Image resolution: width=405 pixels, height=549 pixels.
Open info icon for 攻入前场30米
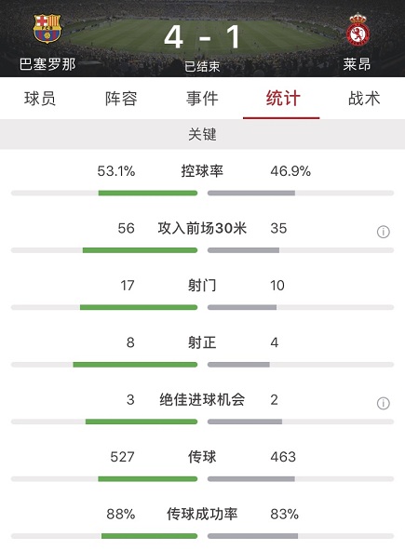(384, 232)
